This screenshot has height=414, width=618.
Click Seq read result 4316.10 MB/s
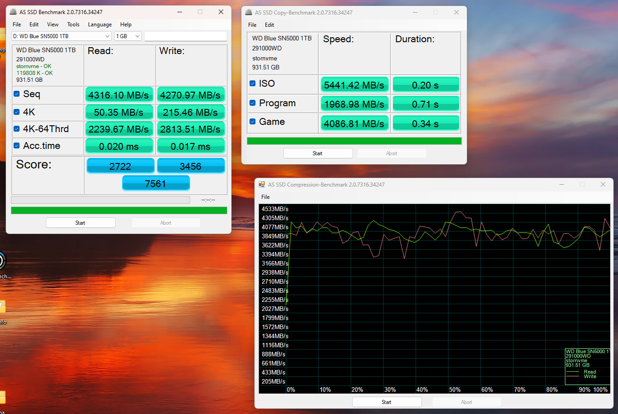[x=119, y=95]
